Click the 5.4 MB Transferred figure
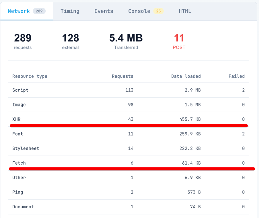259x218 pixels. pos(126,41)
